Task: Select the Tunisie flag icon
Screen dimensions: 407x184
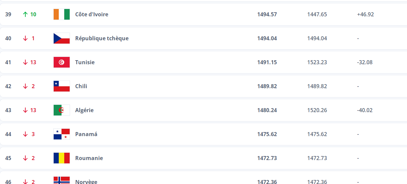Action: click(x=62, y=62)
